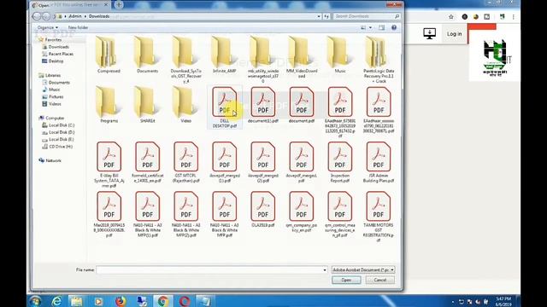Click the Open button
Viewport: 547px width, 307px height.
click(346, 281)
